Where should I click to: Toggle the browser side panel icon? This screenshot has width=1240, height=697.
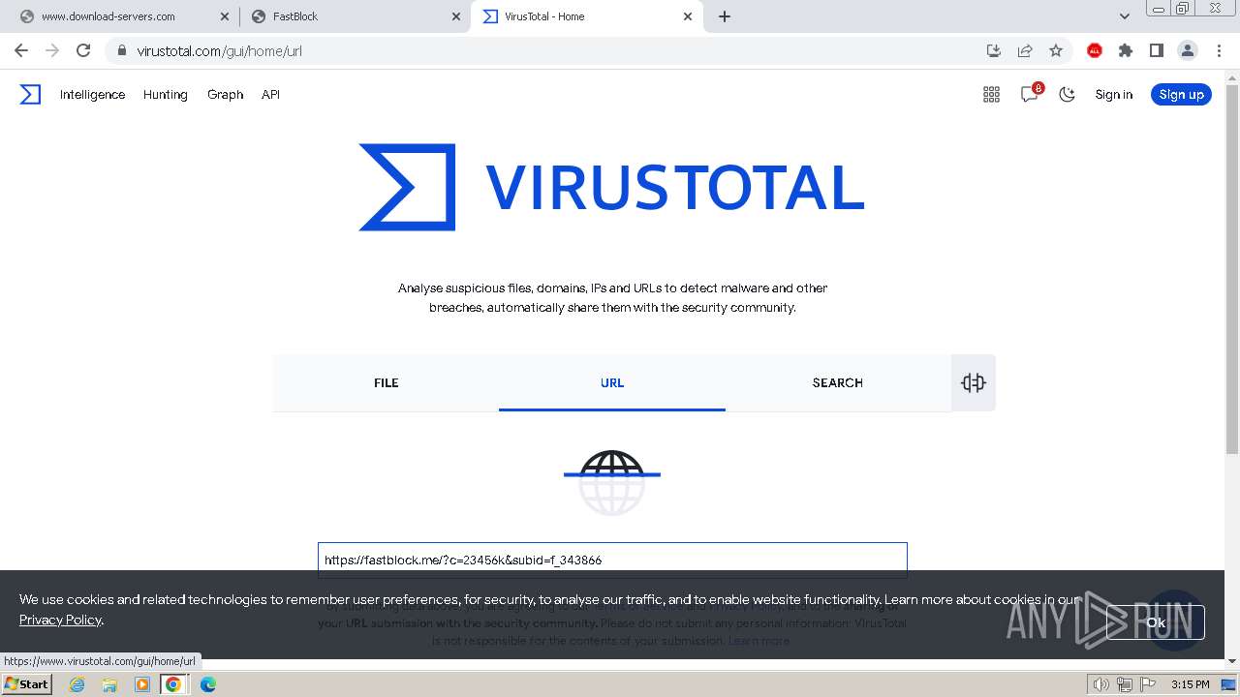pos(1157,50)
